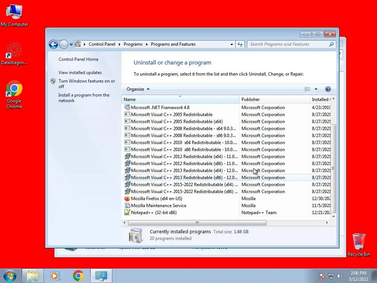377x283 pixels.
Task: Open Chrome from the taskbar
Action: (x=78, y=276)
